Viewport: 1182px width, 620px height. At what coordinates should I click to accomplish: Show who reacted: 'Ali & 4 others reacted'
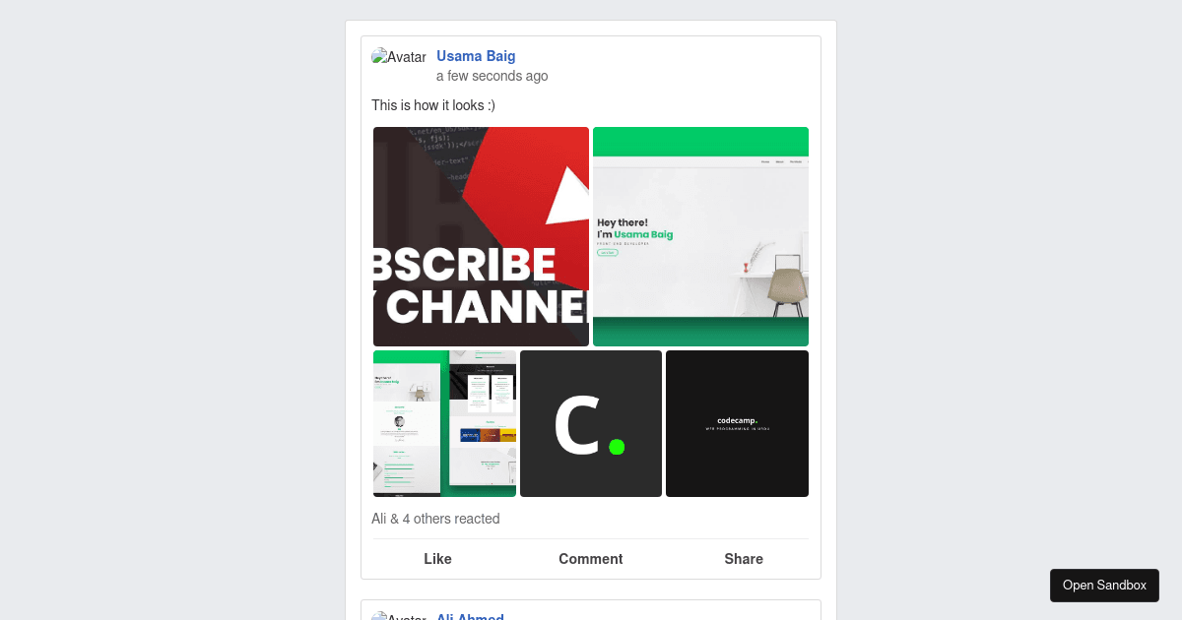435,519
